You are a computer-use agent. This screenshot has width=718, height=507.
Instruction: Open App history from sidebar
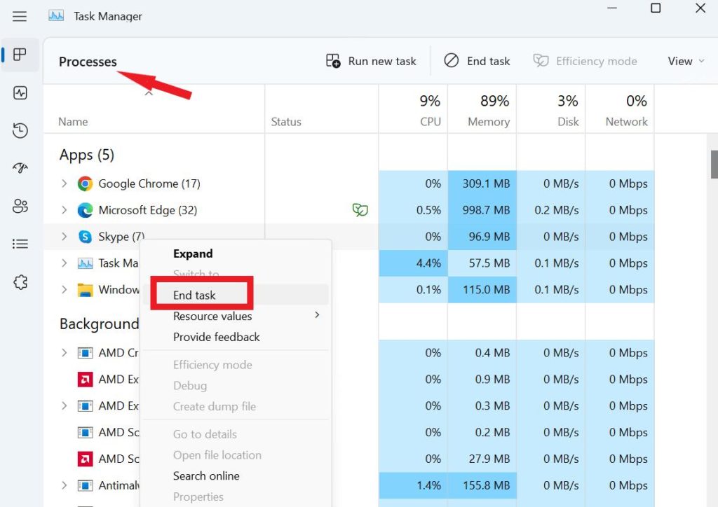[20, 130]
